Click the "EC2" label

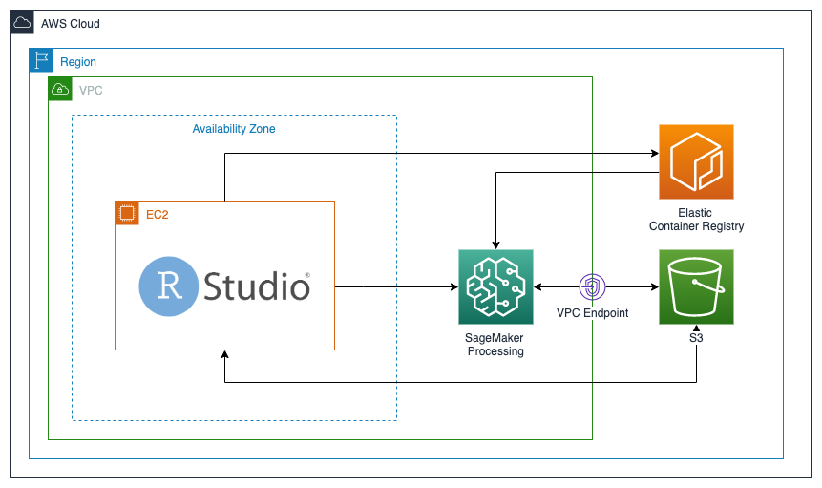(158, 214)
